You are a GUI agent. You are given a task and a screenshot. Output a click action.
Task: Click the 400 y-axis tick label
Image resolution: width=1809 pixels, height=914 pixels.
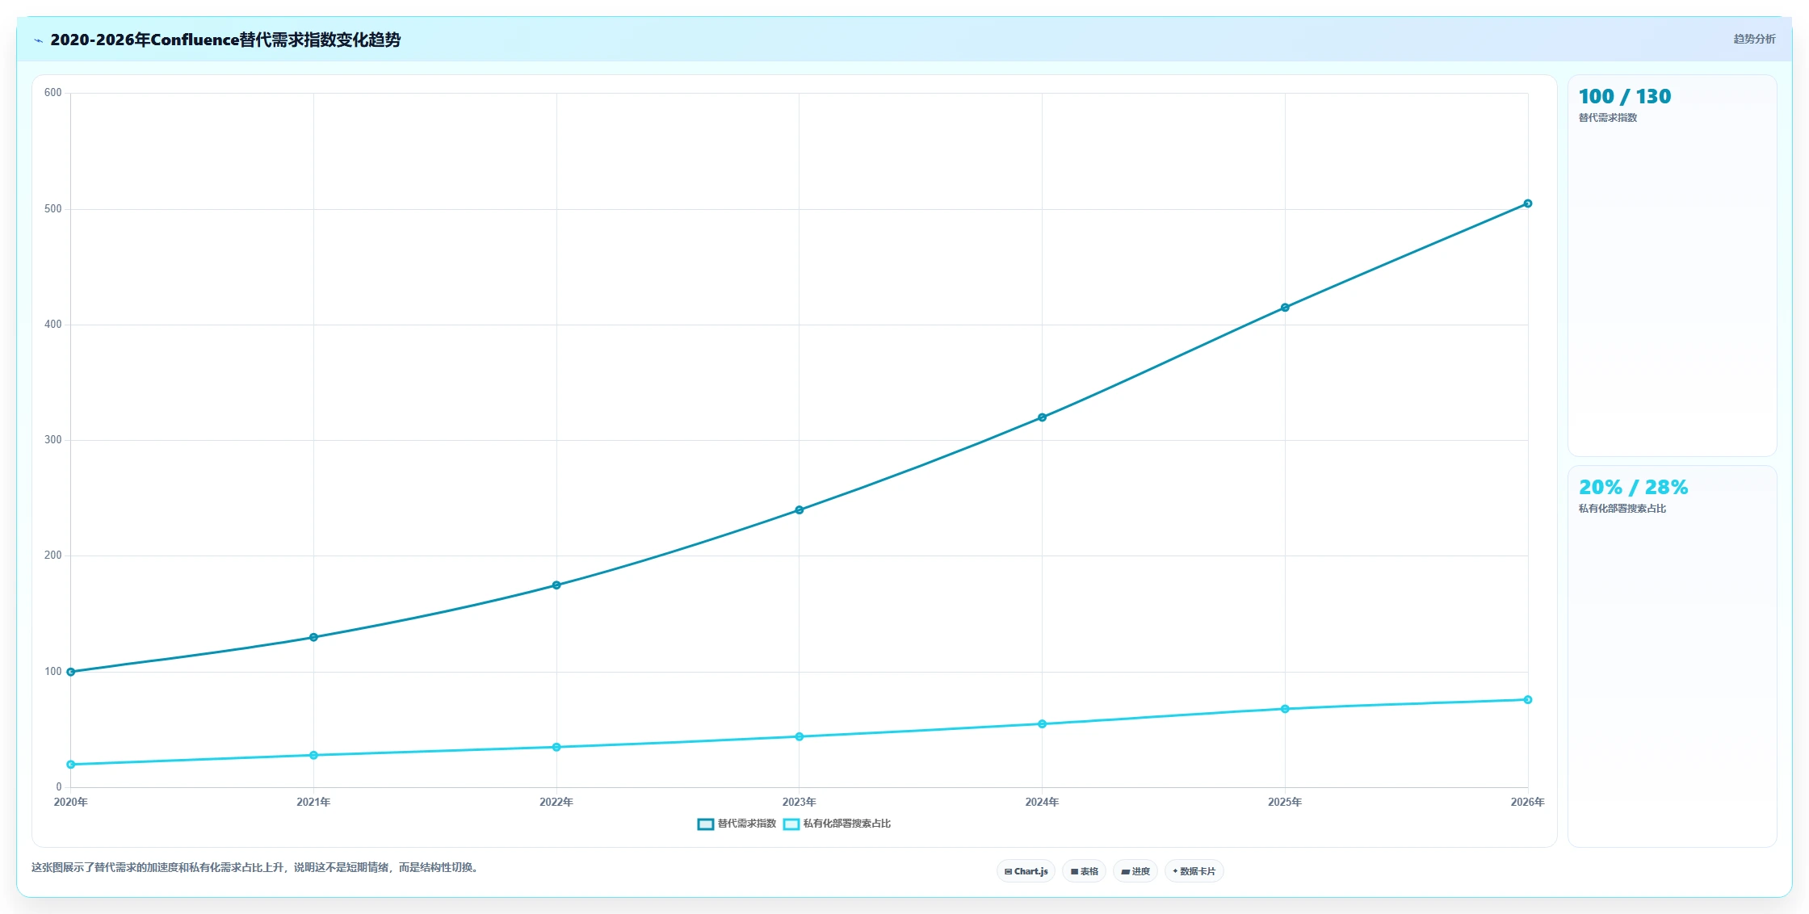pos(53,325)
